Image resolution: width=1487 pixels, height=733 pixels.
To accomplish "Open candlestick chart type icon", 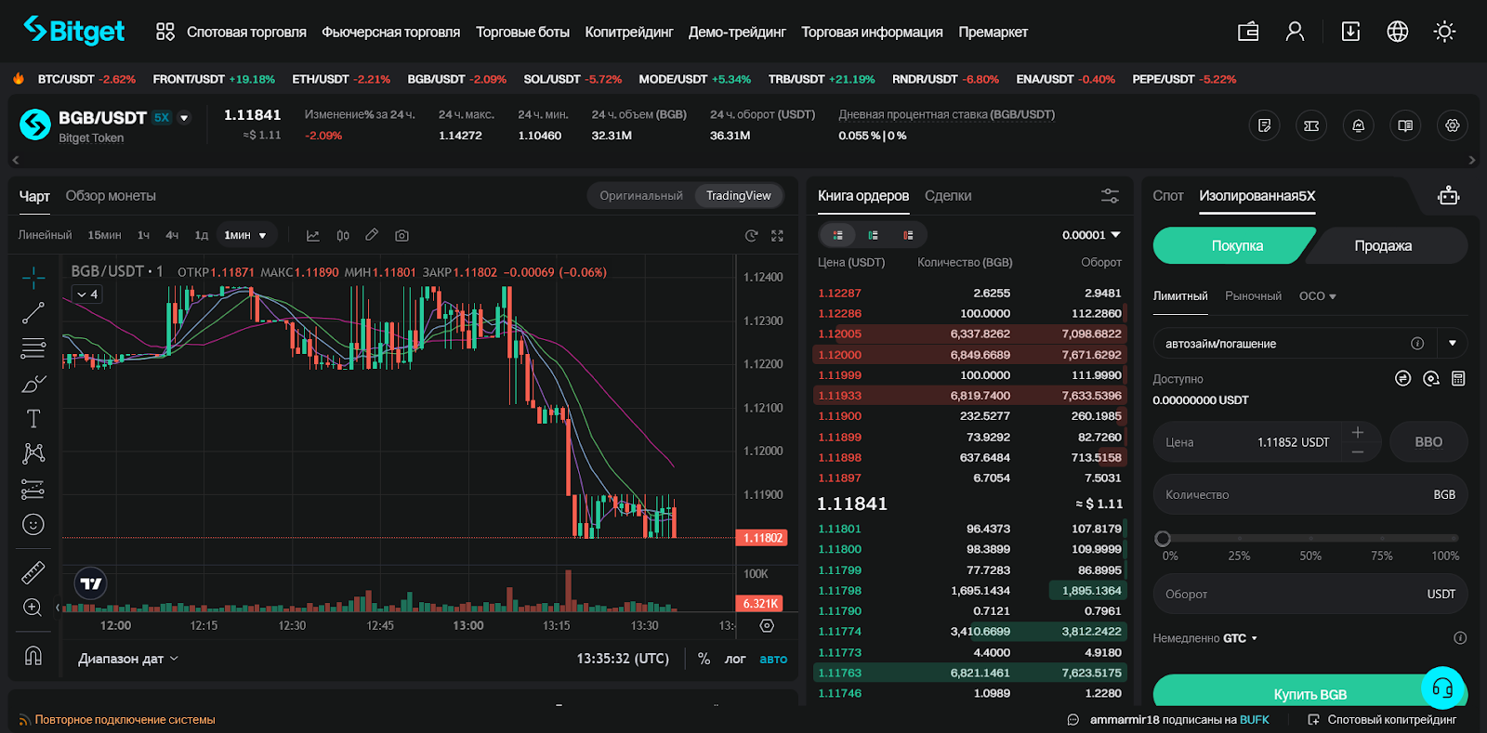I will coord(343,236).
